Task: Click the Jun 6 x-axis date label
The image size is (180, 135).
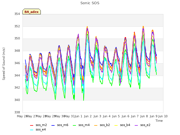Action: [x=125, y=116]
